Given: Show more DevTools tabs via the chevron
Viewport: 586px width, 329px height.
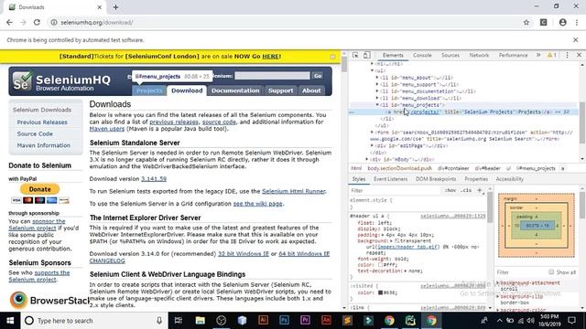Looking at the screenshot, I should pyautogui.click(x=538, y=55).
